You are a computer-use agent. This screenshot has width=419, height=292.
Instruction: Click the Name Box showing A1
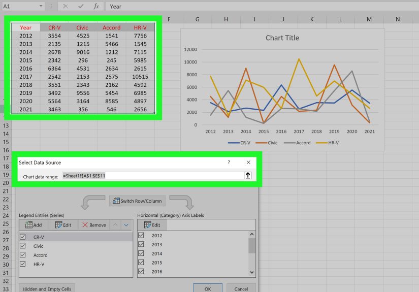[20, 6]
